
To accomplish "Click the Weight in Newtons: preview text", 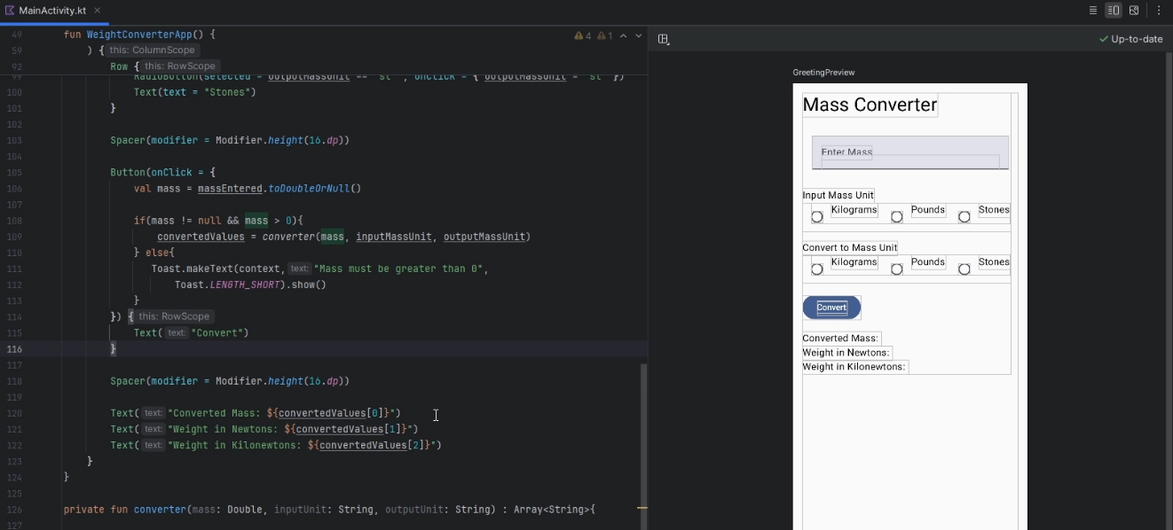I will 846,353.
